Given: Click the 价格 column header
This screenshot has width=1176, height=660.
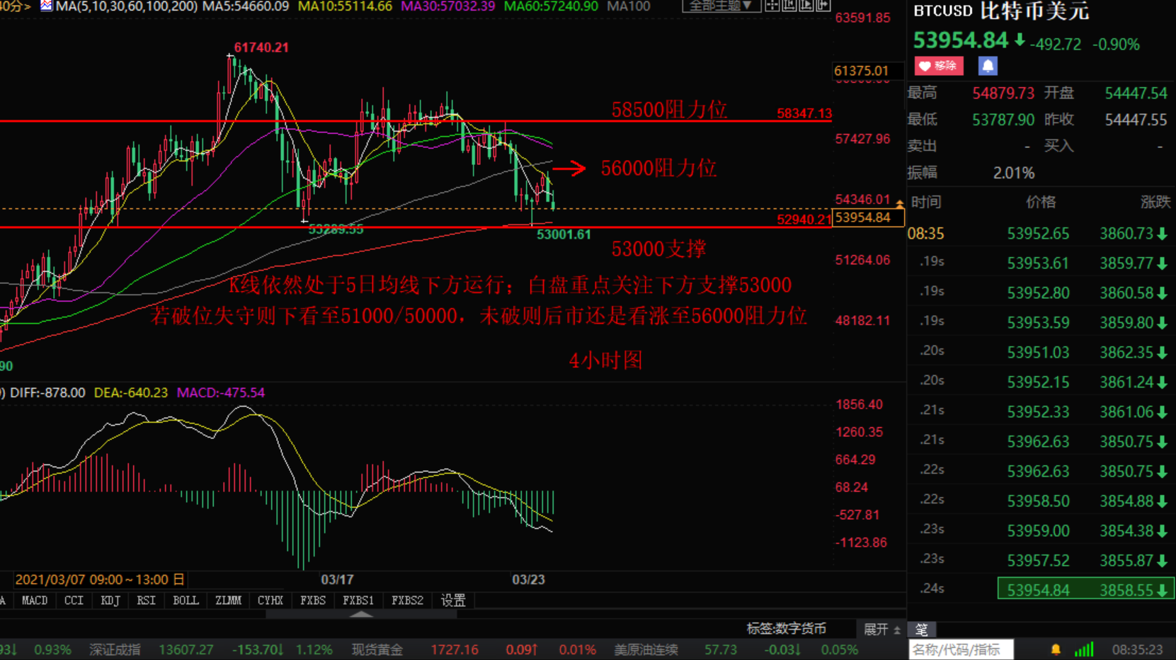Looking at the screenshot, I should (1041, 202).
